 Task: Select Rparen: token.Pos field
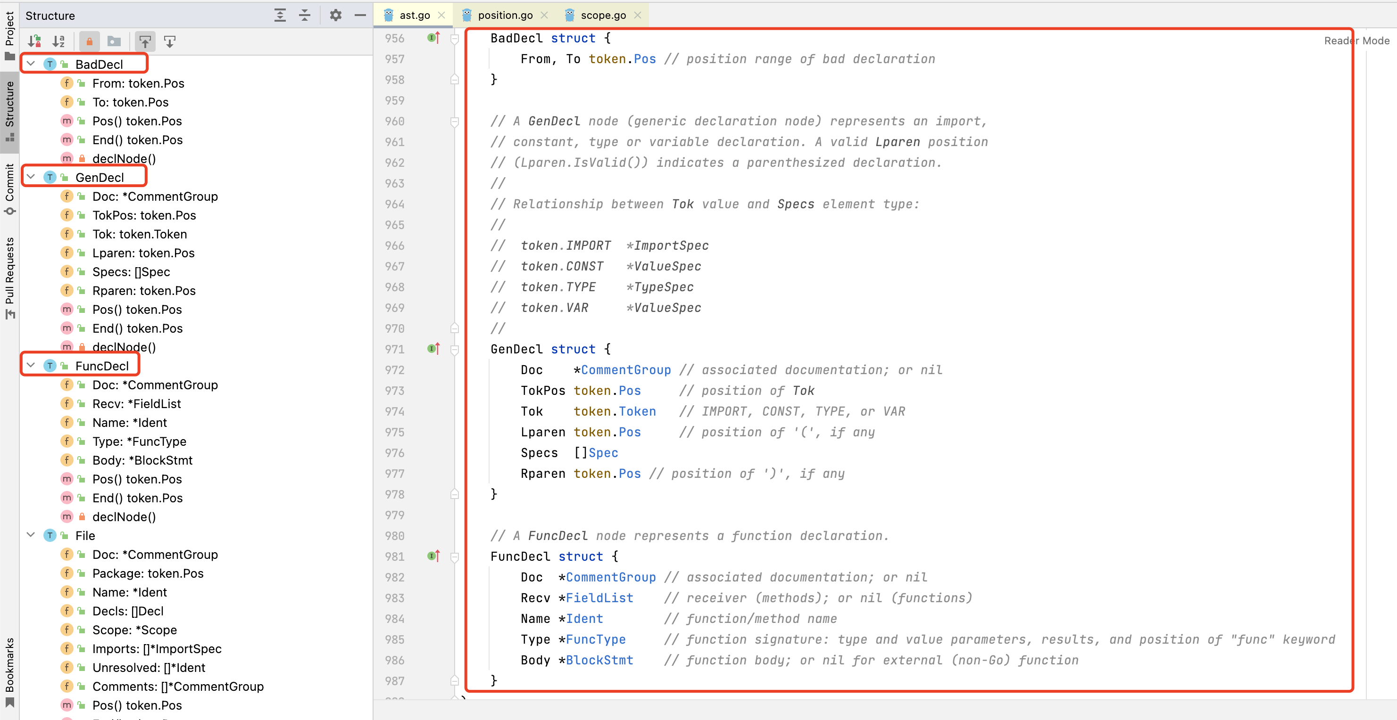144,290
